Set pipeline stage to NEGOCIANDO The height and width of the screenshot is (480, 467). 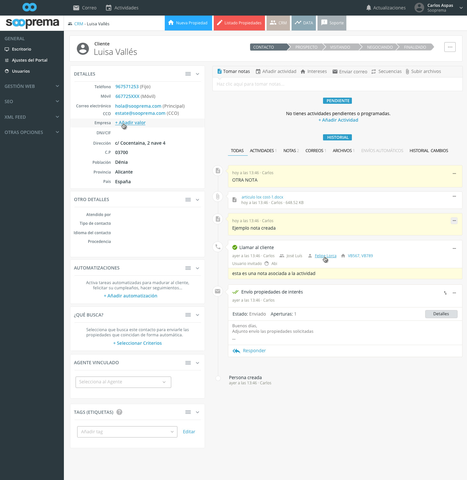click(379, 47)
